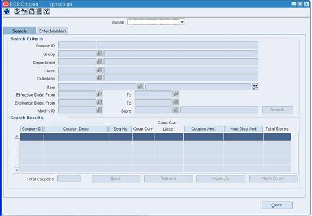Click the Search button in criteria
Screen dimensions: 312x216
[278, 110]
